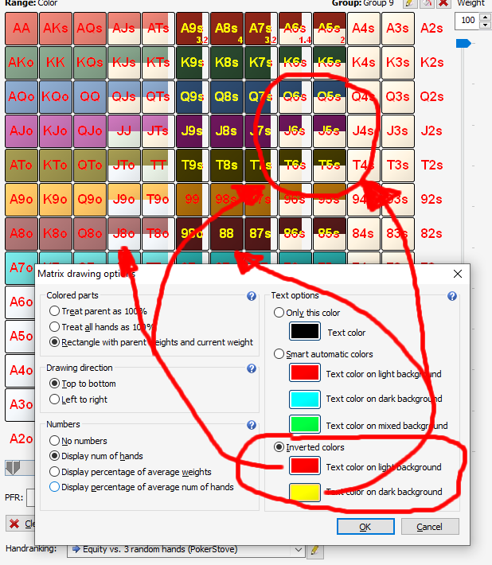The width and height of the screenshot is (492, 565).
Task: Click the grey range slider handle above PFR
Action: pos(13,467)
